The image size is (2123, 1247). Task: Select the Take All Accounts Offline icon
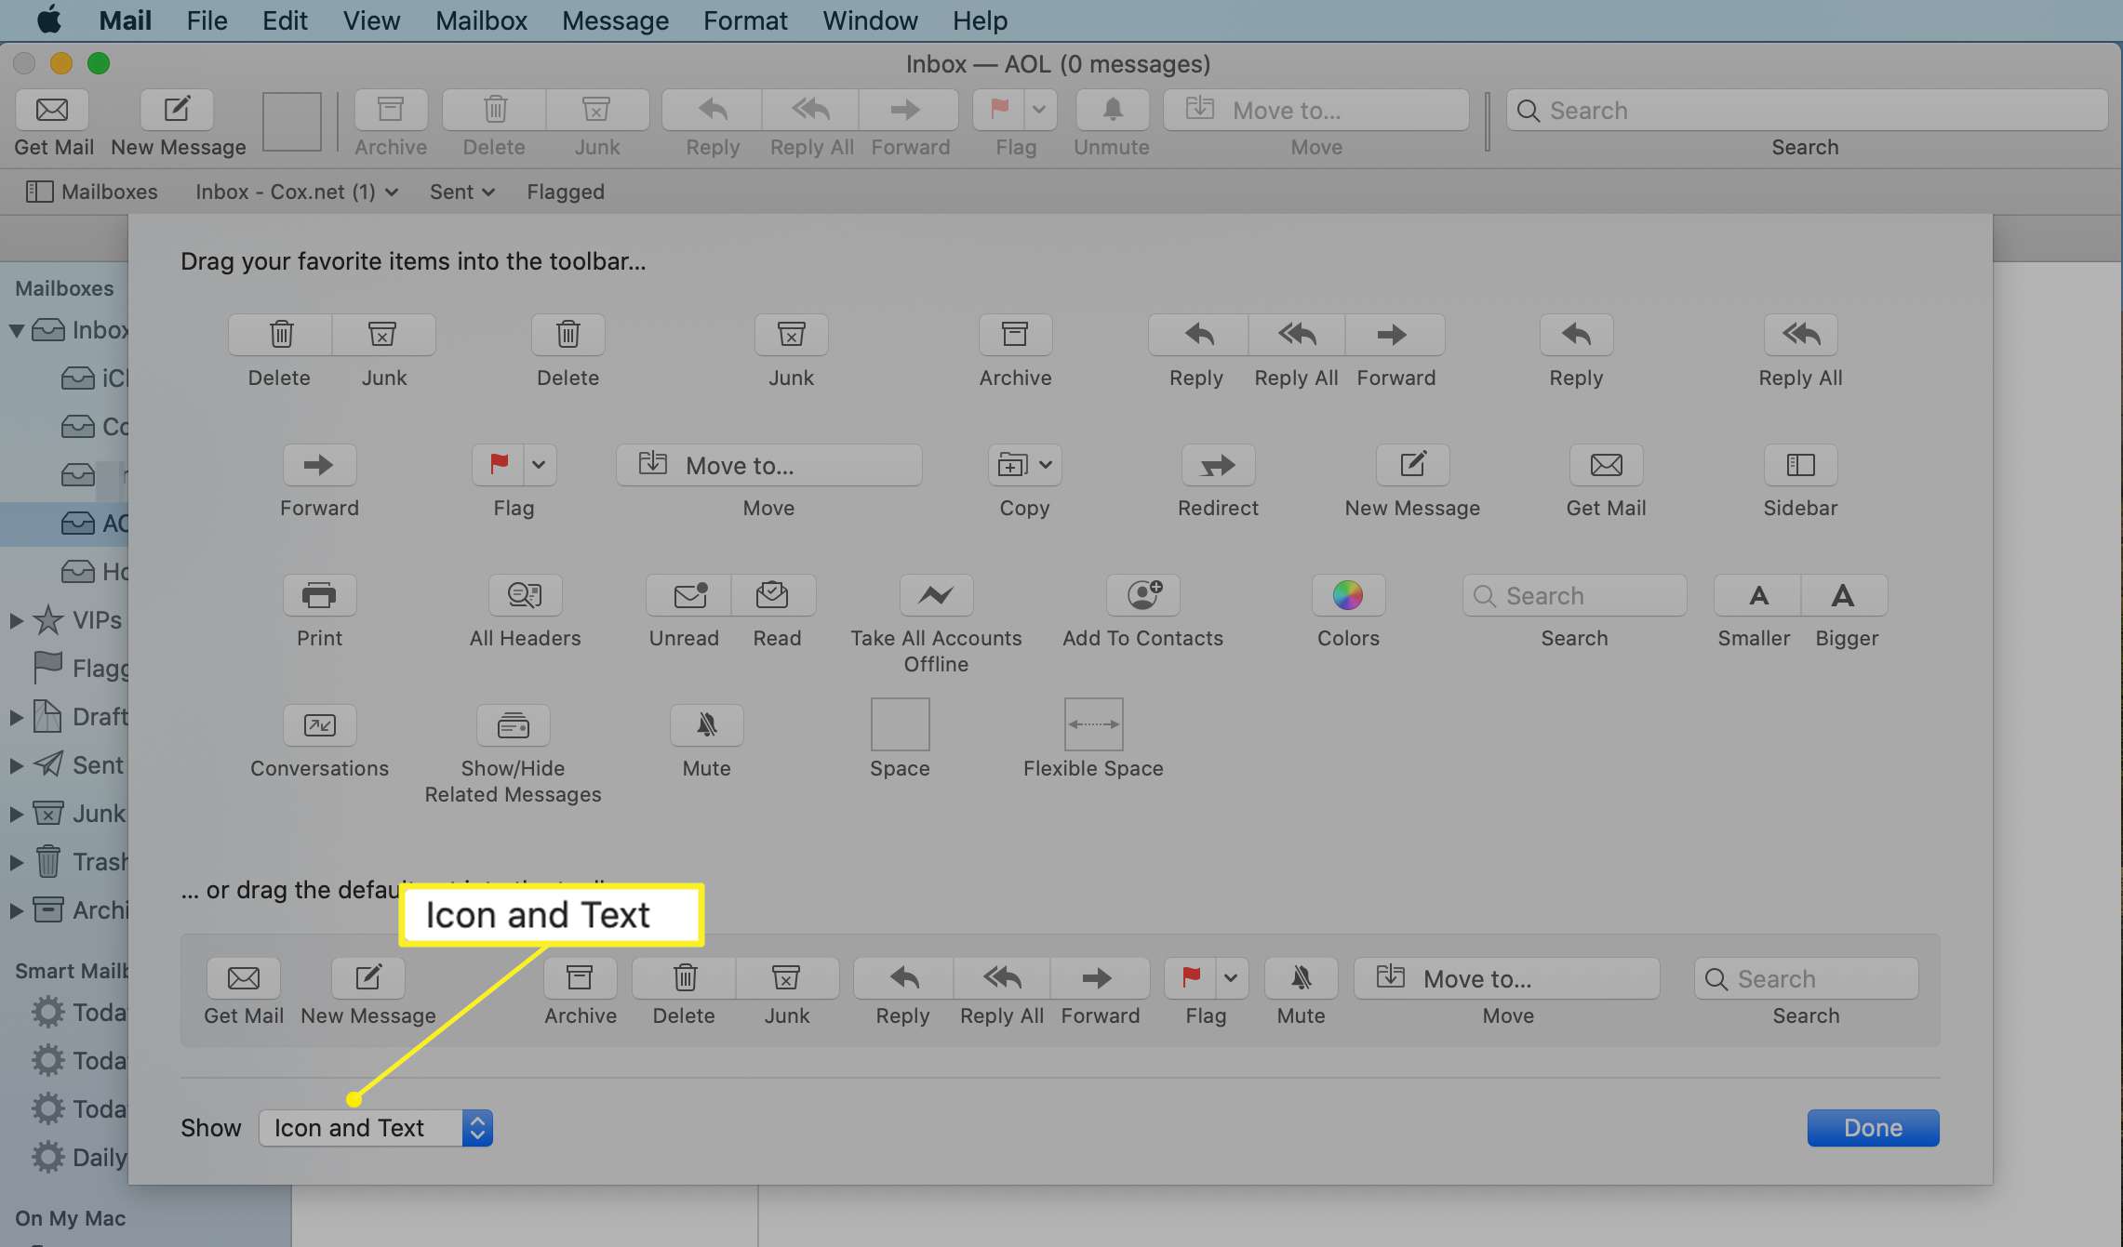point(935,594)
